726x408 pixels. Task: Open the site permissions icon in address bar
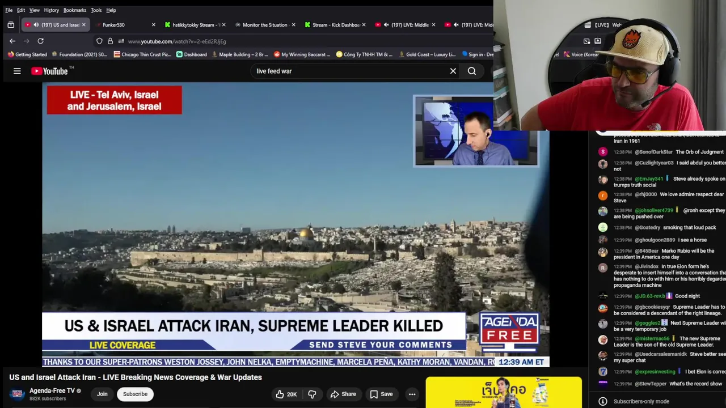121,41
